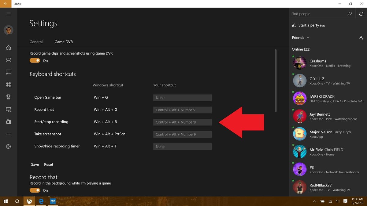Image resolution: width=367 pixels, height=206 pixels.
Task: Reset keyboard shortcuts to defaults
Action: [49, 164]
